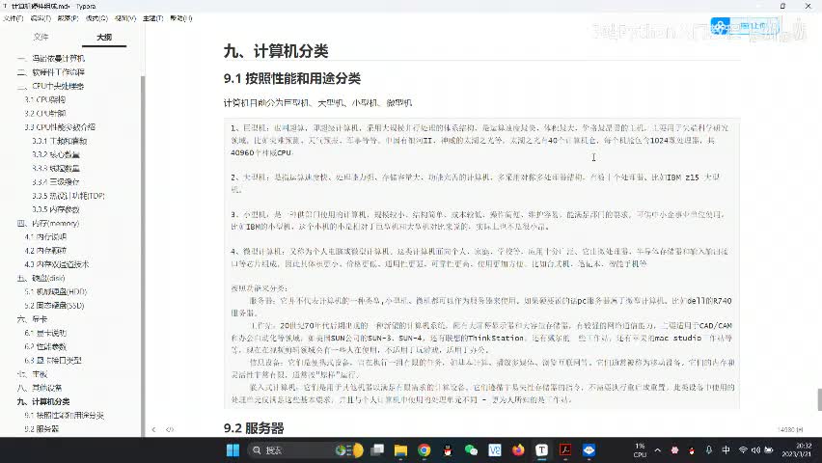Launch Firefox from the taskbar
The height and width of the screenshot is (463, 822).
[518, 449]
